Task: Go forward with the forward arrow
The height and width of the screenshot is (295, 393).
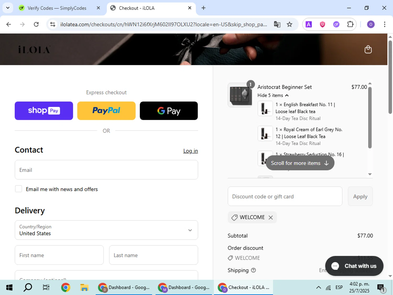Action: (x=22, y=24)
